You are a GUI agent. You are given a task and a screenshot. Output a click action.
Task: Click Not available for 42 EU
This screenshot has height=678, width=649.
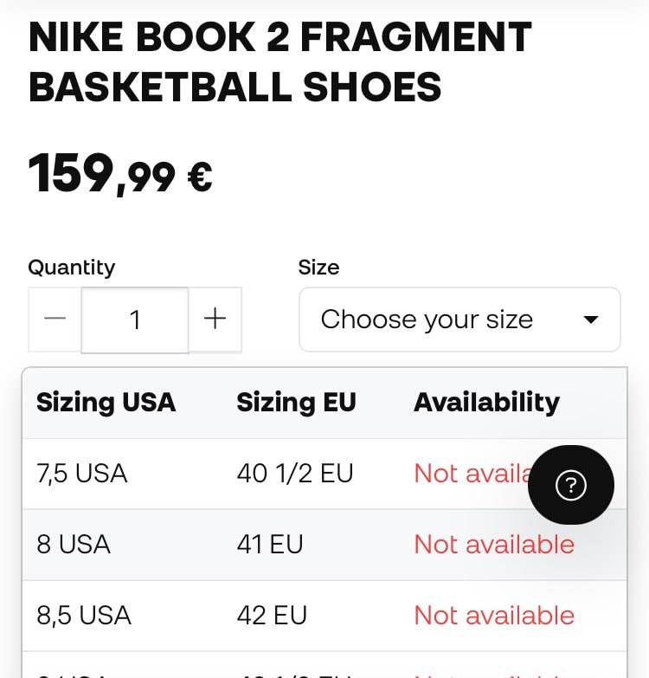click(494, 616)
